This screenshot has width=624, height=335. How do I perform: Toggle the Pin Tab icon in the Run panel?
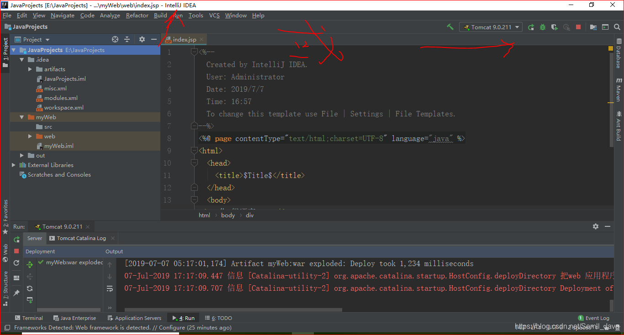click(x=16, y=293)
